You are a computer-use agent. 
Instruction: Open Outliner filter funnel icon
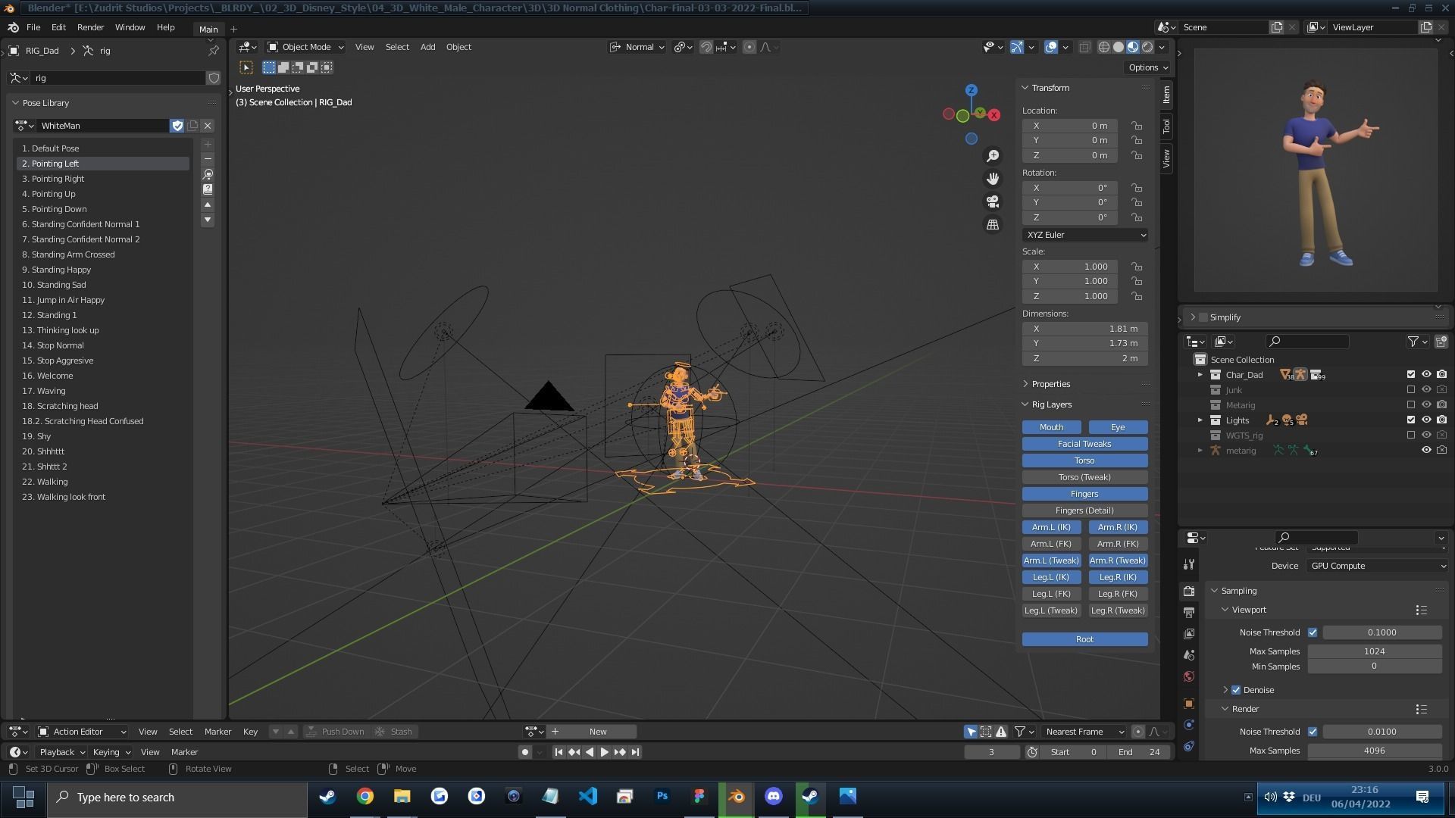(1413, 342)
